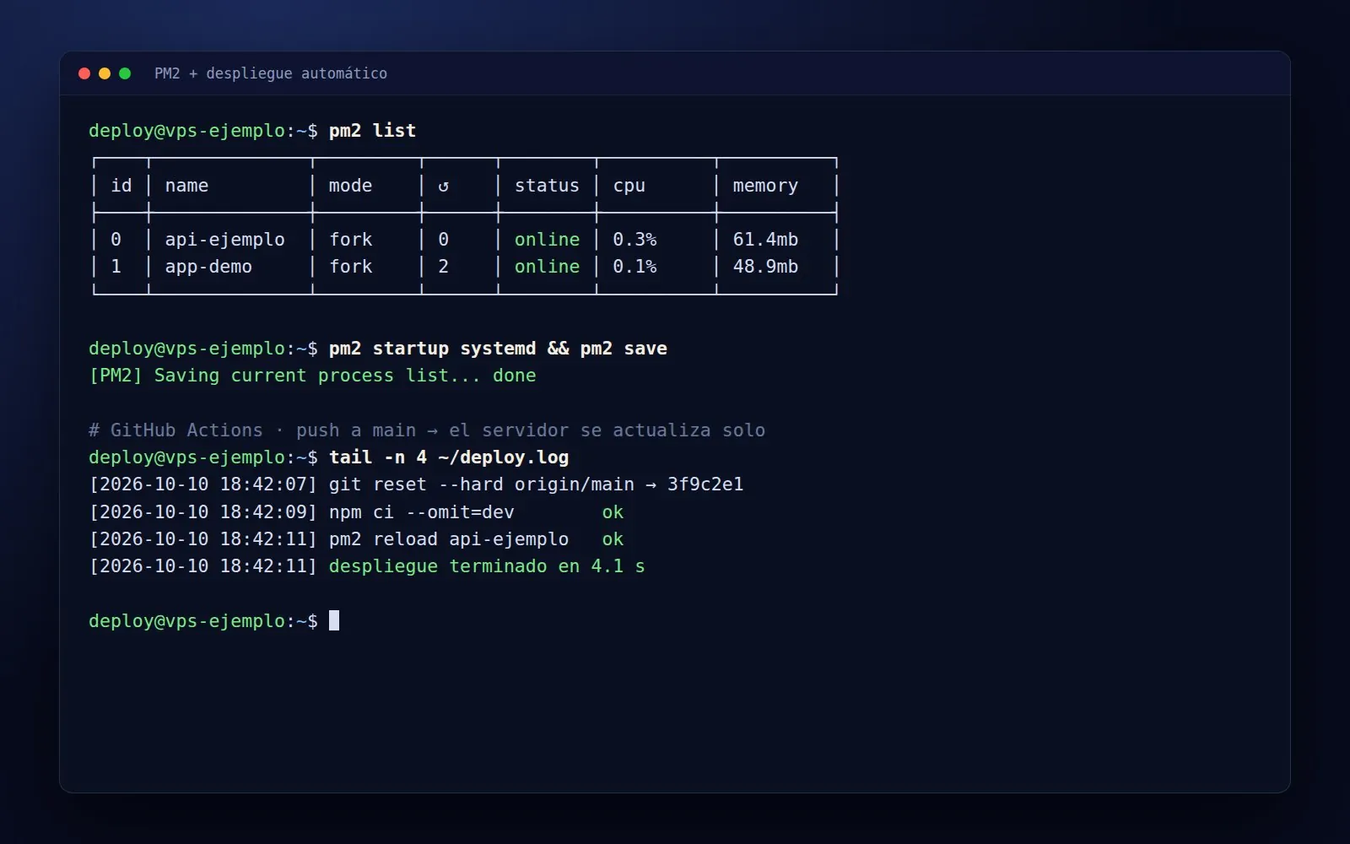Click the 'online' status of app-demo
The image size is (1350, 844).
coord(547,267)
